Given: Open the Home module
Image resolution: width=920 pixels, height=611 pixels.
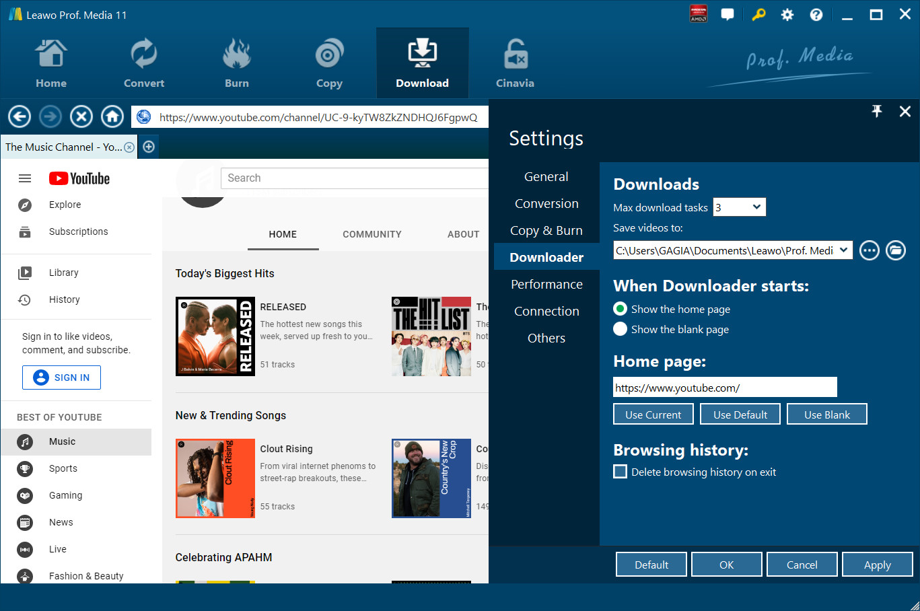Looking at the screenshot, I should coord(51,63).
